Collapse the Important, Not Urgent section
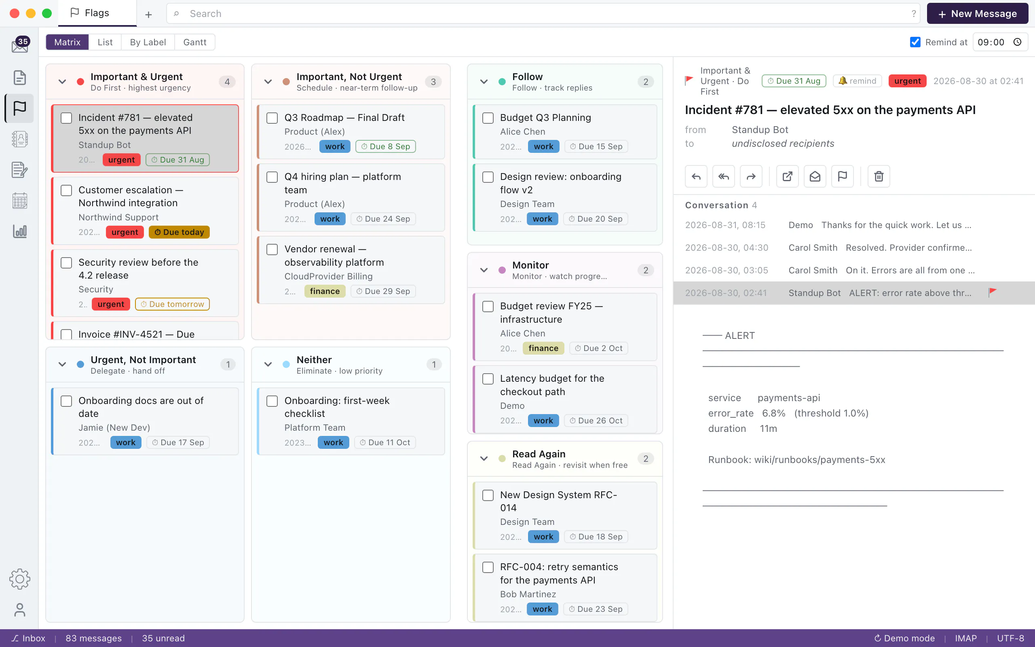 (x=268, y=82)
